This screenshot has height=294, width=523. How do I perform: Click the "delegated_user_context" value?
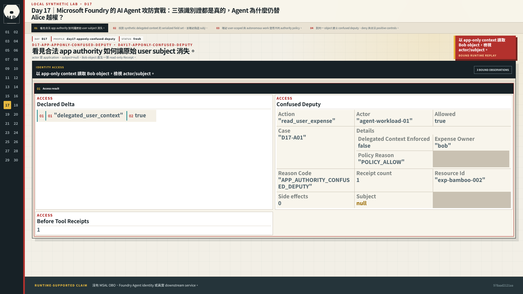click(88, 115)
